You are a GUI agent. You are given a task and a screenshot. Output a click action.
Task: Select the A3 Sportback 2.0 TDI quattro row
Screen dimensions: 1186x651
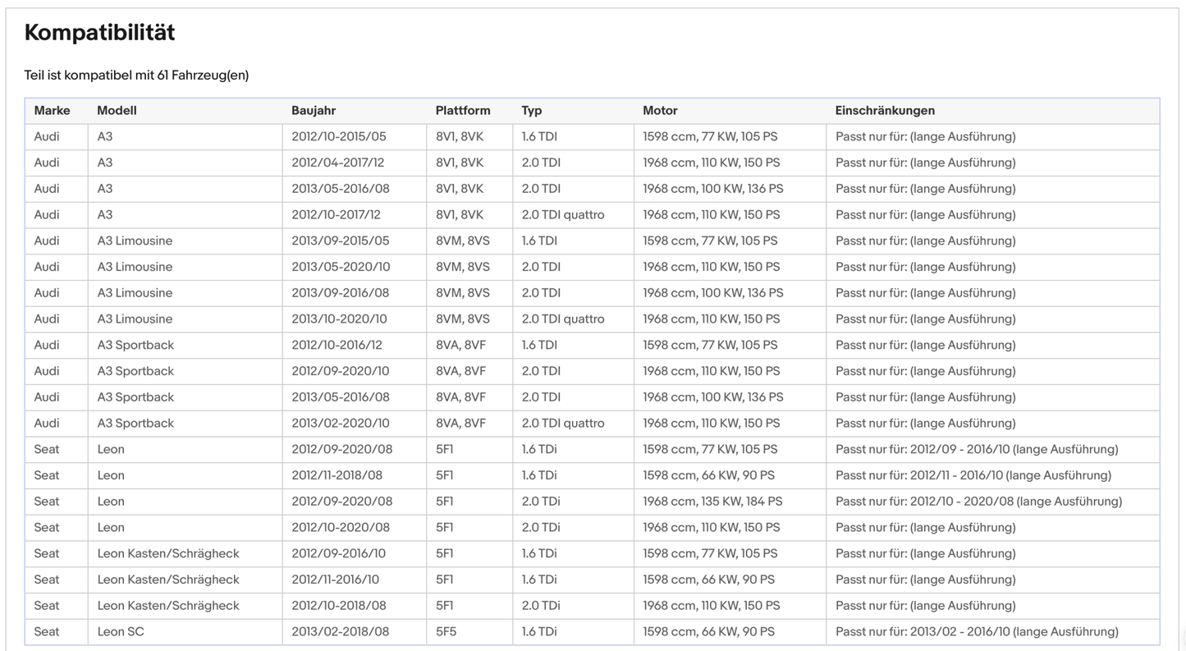[x=592, y=424]
